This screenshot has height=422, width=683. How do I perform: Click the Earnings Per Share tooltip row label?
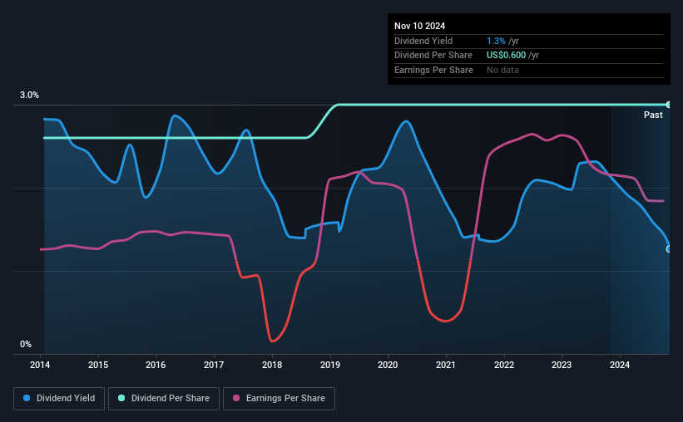coord(433,70)
